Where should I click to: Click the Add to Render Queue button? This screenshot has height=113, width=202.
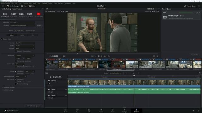point(33,106)
